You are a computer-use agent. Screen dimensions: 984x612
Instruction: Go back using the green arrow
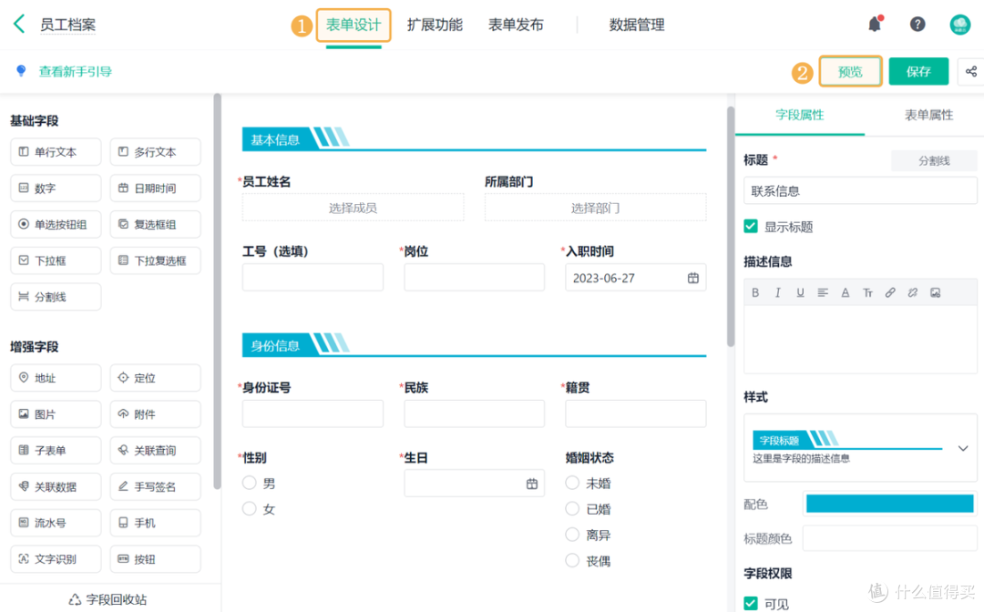[19, 25]
